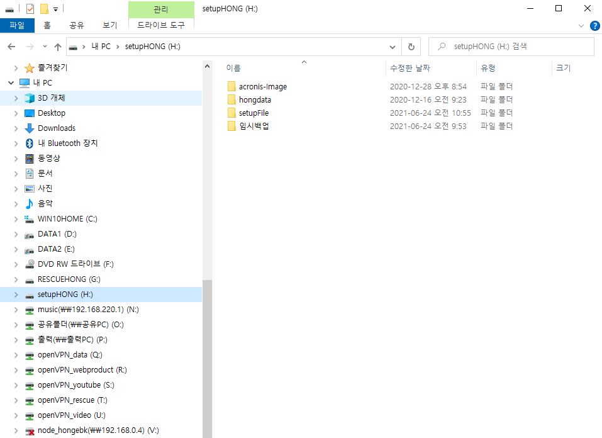Click disconnected node_hongebk (V:) drive icon
This screenshot has width=602, height=438.
tap(30, 431)
